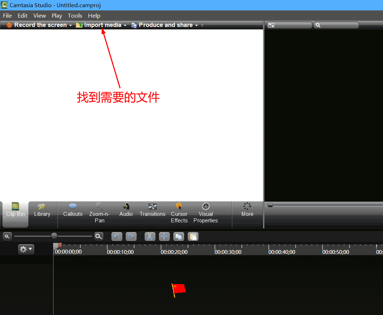Click the timeline zoom slider handle
The image size is (383, 315).
pos(54,236)
